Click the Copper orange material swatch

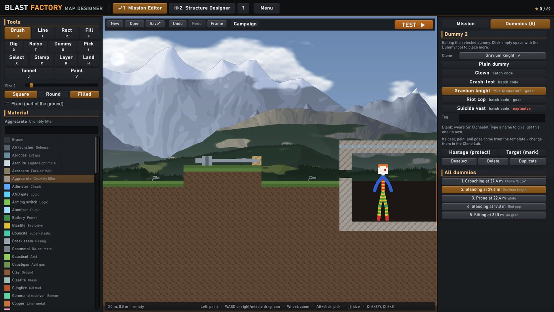[8, 304]
